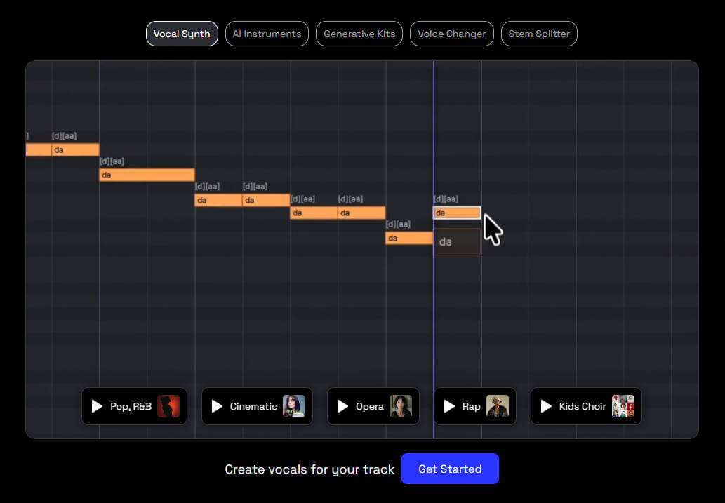725x503 pixels.
Task: Select the Opera singer avatar
Action: (401, 406)
